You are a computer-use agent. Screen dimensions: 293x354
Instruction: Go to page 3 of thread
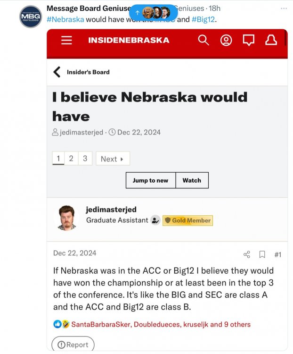[x=85, y=159]
